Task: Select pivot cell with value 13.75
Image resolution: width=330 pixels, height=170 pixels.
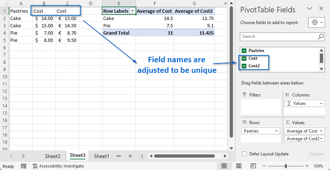Action: [x=194, y=18]
